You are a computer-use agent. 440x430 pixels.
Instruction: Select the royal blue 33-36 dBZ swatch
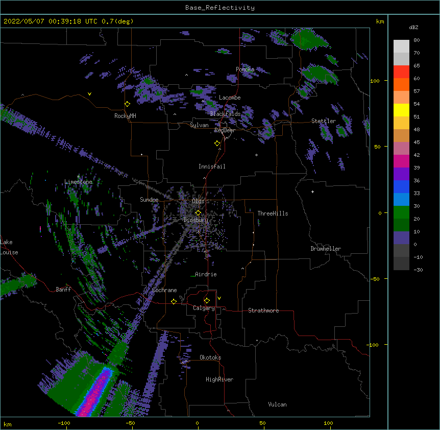[401, 187]
